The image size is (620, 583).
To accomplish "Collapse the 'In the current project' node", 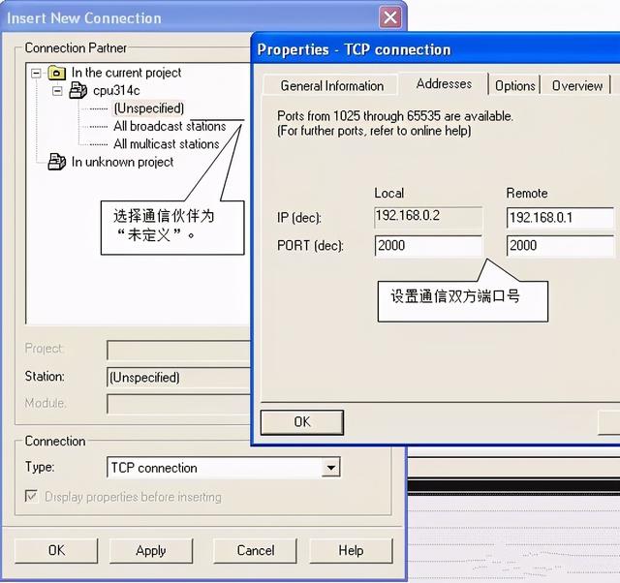I will tap(37, 73).
